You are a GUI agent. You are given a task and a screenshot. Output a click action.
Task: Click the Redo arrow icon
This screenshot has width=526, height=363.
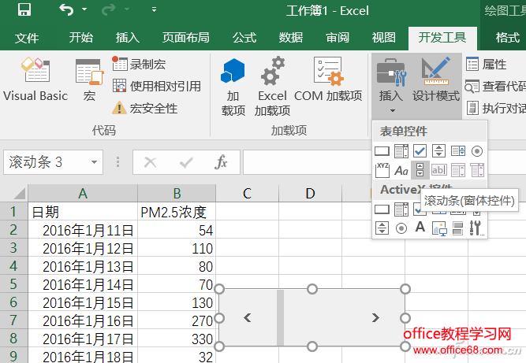click(108, 9)
